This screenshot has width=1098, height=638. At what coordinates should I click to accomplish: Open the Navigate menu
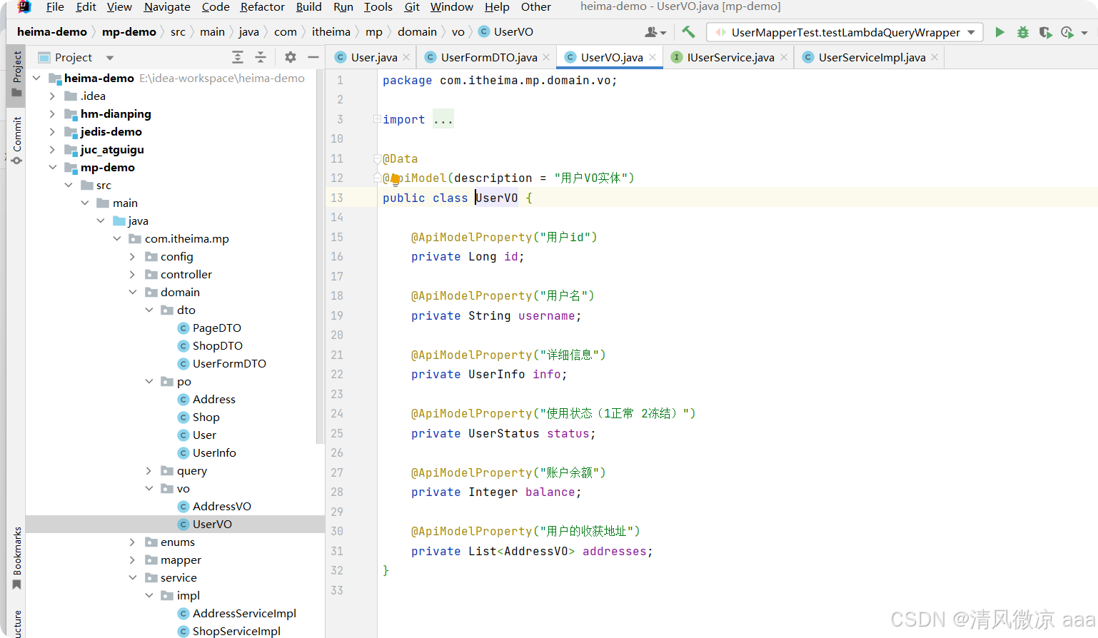(x=167, y=7)
